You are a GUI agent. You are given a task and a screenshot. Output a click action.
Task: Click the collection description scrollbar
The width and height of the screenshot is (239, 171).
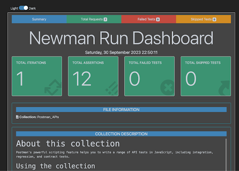226,155
